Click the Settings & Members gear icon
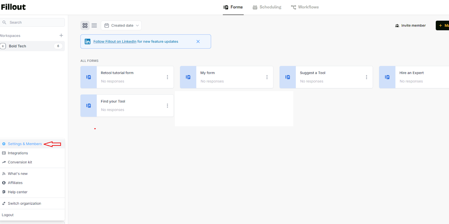This screenshot has width=449, height=224. pos(4,144)
